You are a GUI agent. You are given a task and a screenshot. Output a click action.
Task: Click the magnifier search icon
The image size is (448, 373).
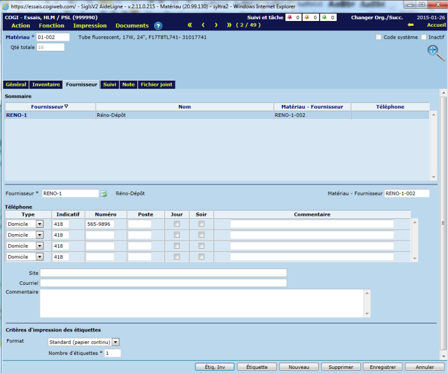(436, 52)
